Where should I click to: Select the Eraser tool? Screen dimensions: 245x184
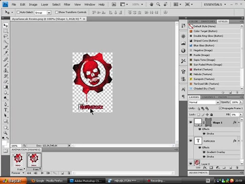[6, 81]
